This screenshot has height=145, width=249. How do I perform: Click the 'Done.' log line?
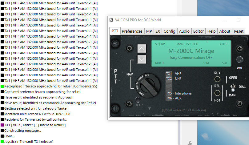(9, 136)
